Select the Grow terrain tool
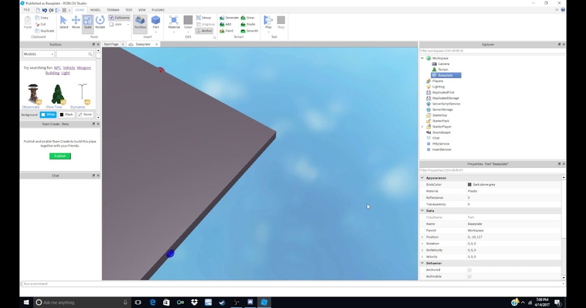The image size is (586, 308). [x=248, y=18]
